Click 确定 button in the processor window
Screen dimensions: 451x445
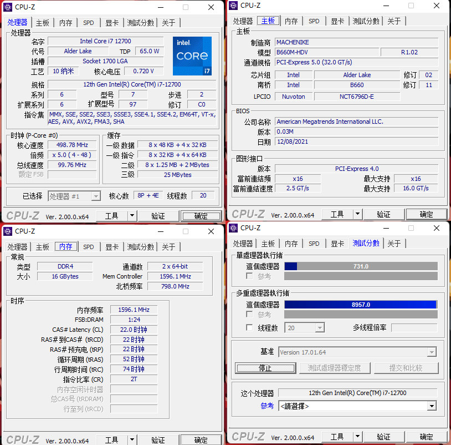pyautogui.click(x=201, y=216)
